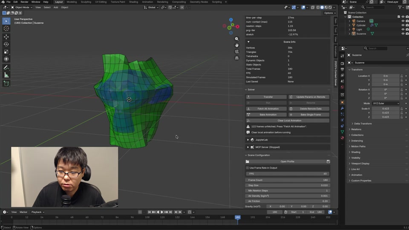
Task: Switch to the Modeling workspace tab
Action: [72, 2]
